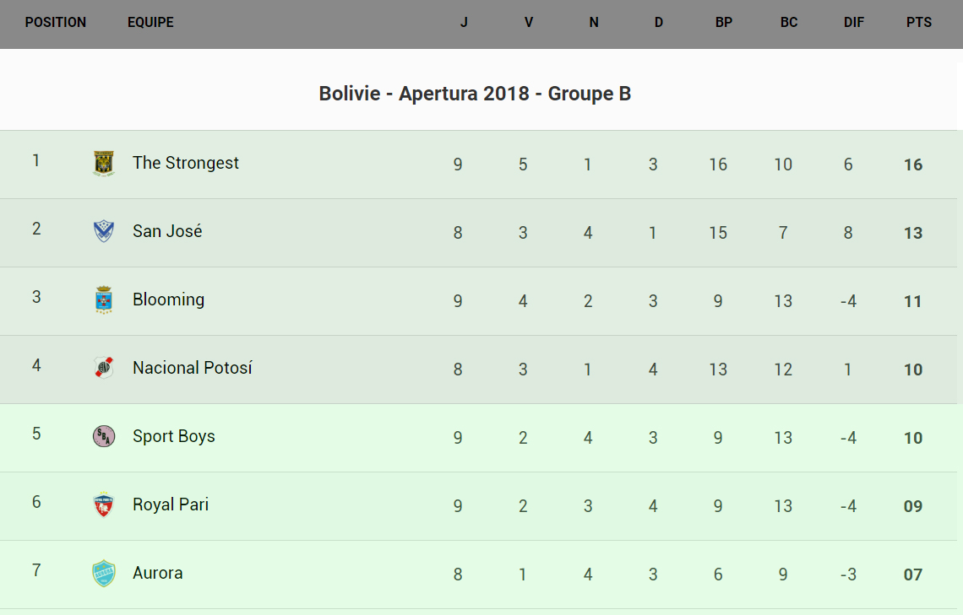Select the Sport Boys team name
The width and height of the screenshot is (963, 615).
173,436
